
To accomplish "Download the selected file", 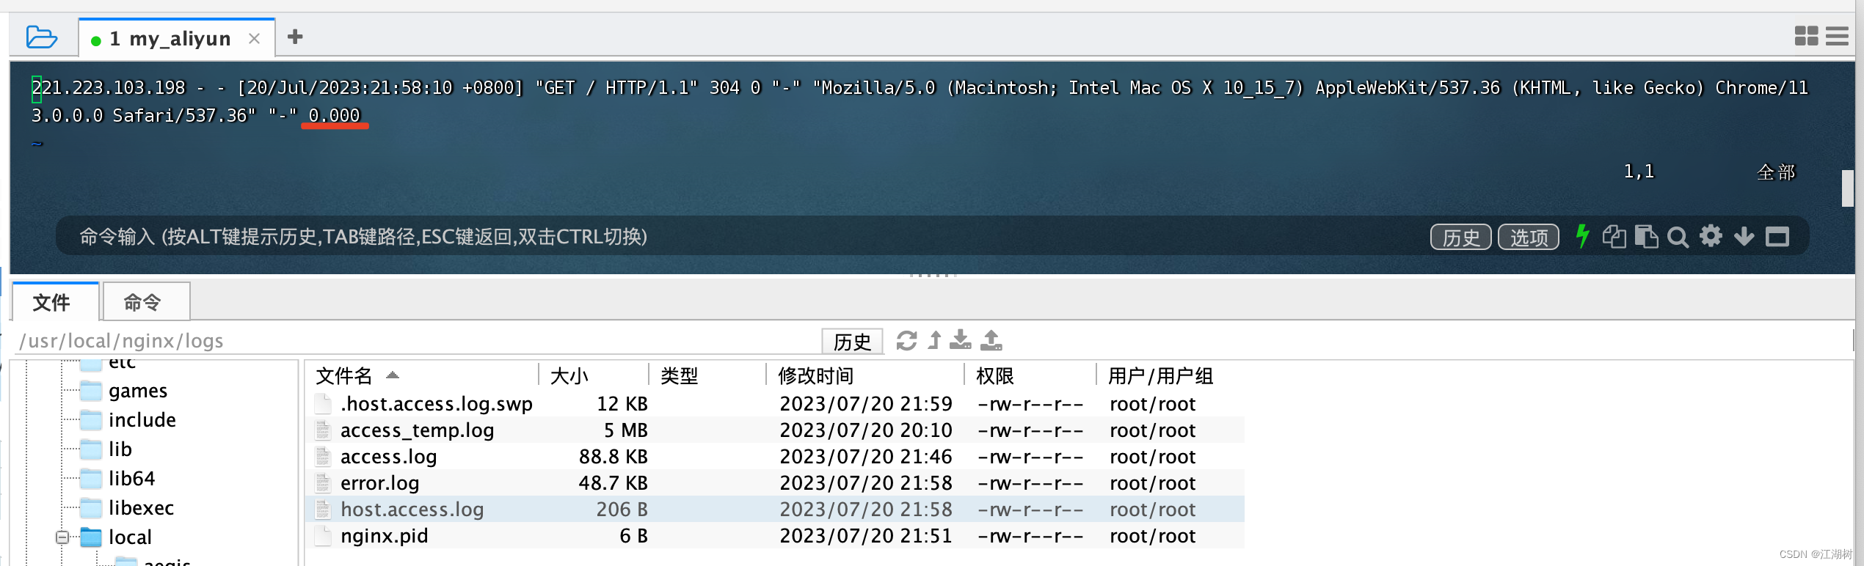I will (960, 340).
